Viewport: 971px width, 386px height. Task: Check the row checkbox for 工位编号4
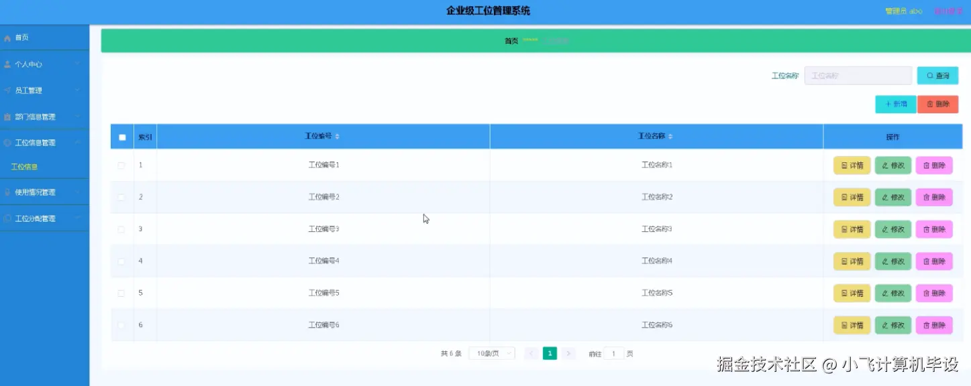tap(121, 261)
